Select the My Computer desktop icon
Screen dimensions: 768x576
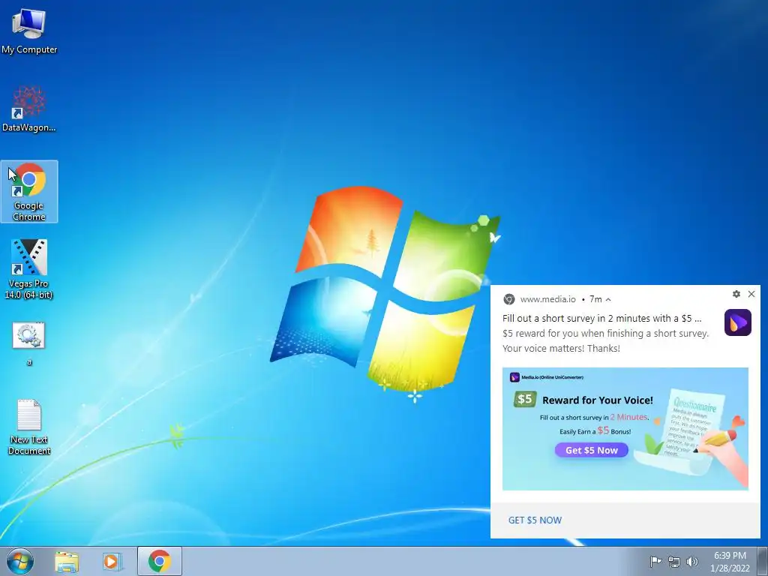click(x=29, y=30)
